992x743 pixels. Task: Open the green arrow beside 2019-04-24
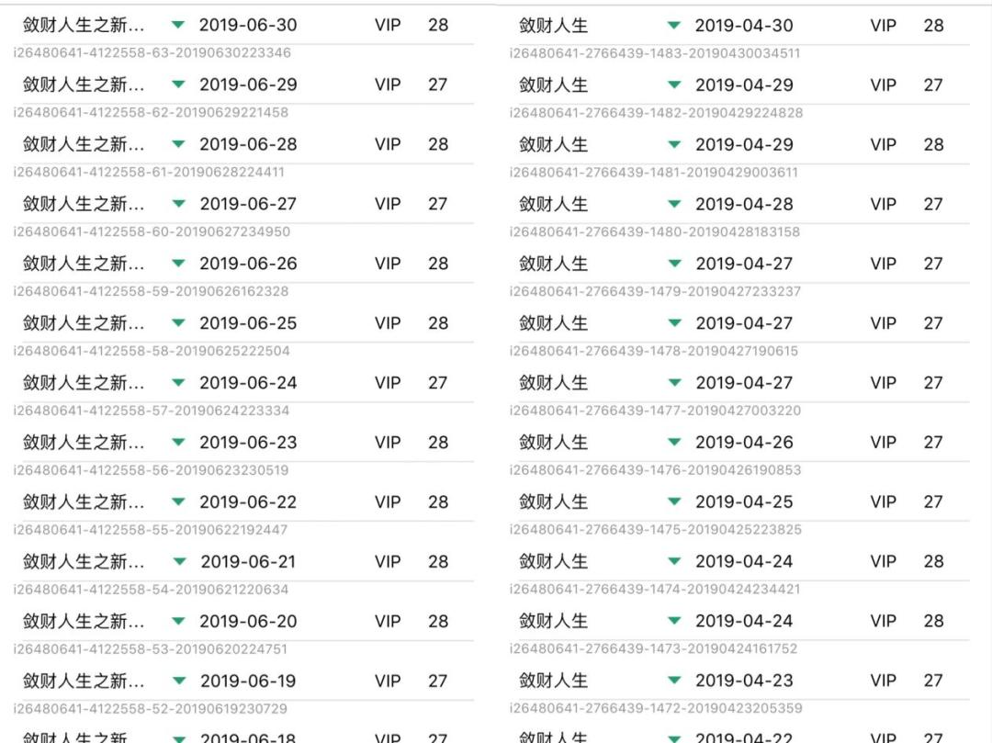click(674, 561)
